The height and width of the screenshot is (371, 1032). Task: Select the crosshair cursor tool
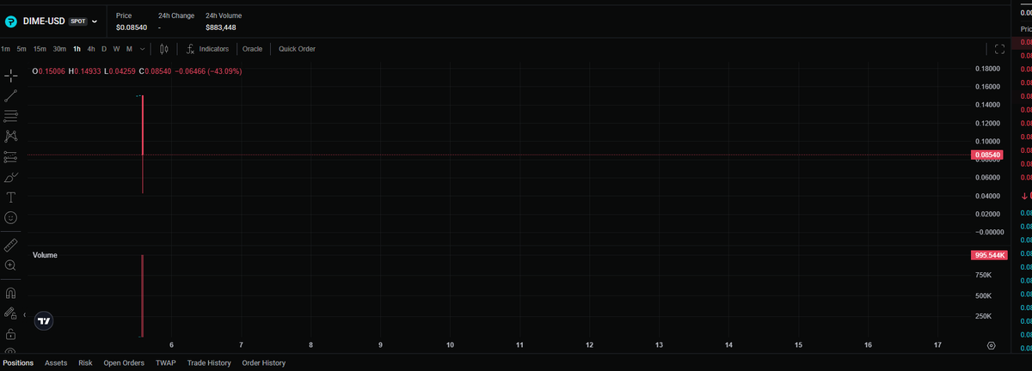point(11,76)
